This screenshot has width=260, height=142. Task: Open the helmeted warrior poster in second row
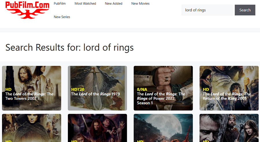229,128
